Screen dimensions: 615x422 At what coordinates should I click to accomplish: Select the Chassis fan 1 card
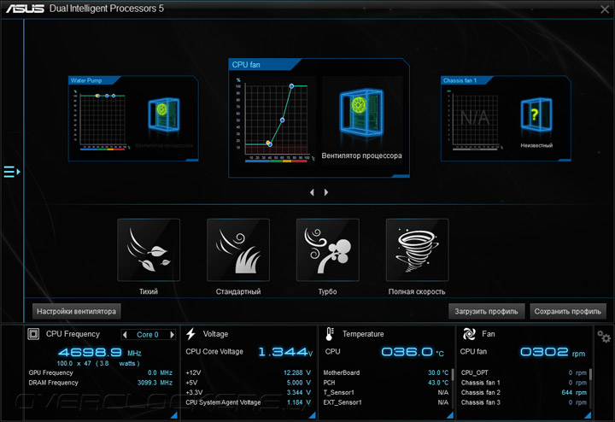tap(506, 119)
